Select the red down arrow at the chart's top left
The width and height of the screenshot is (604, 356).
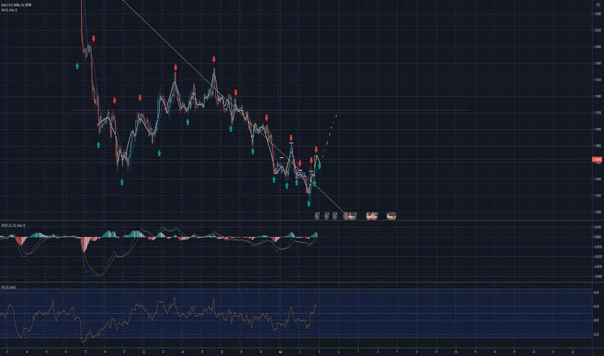coord(93,39)
